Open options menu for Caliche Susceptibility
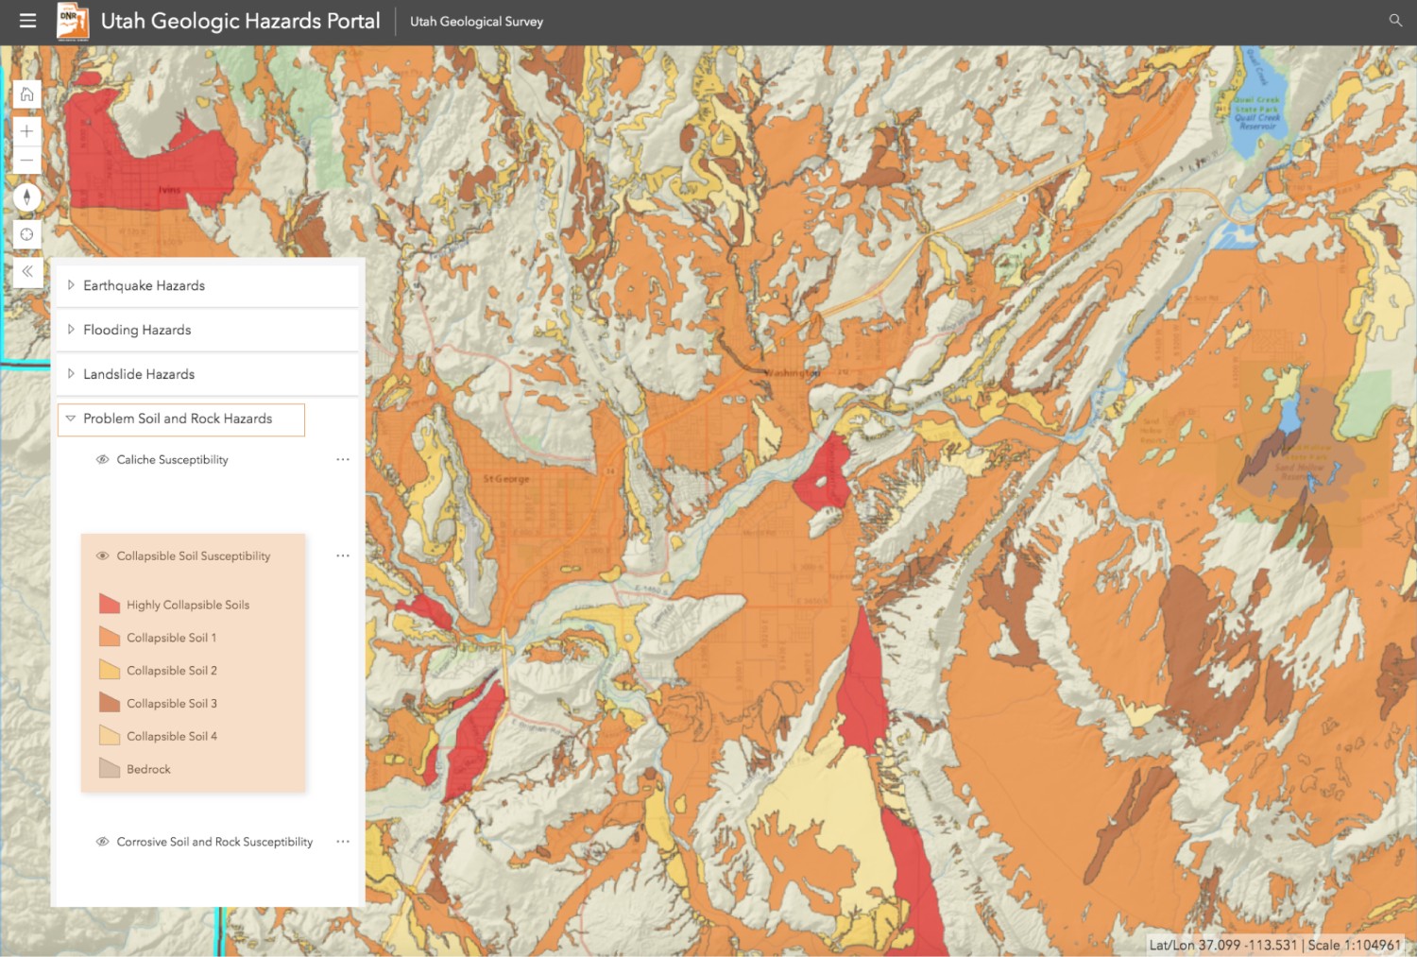The image size is (1417, 957). coord(343,459)
